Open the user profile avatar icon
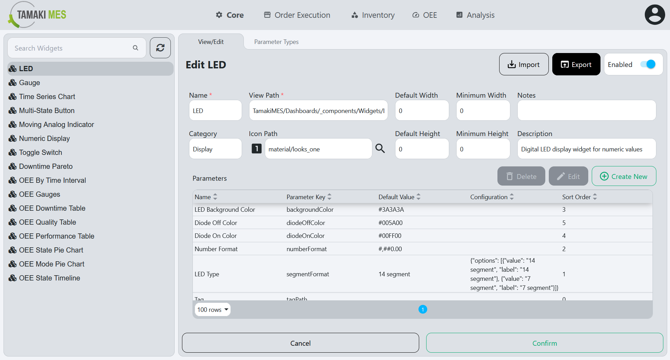The height and width of the screenshot is (360, 670). point(654,15)
